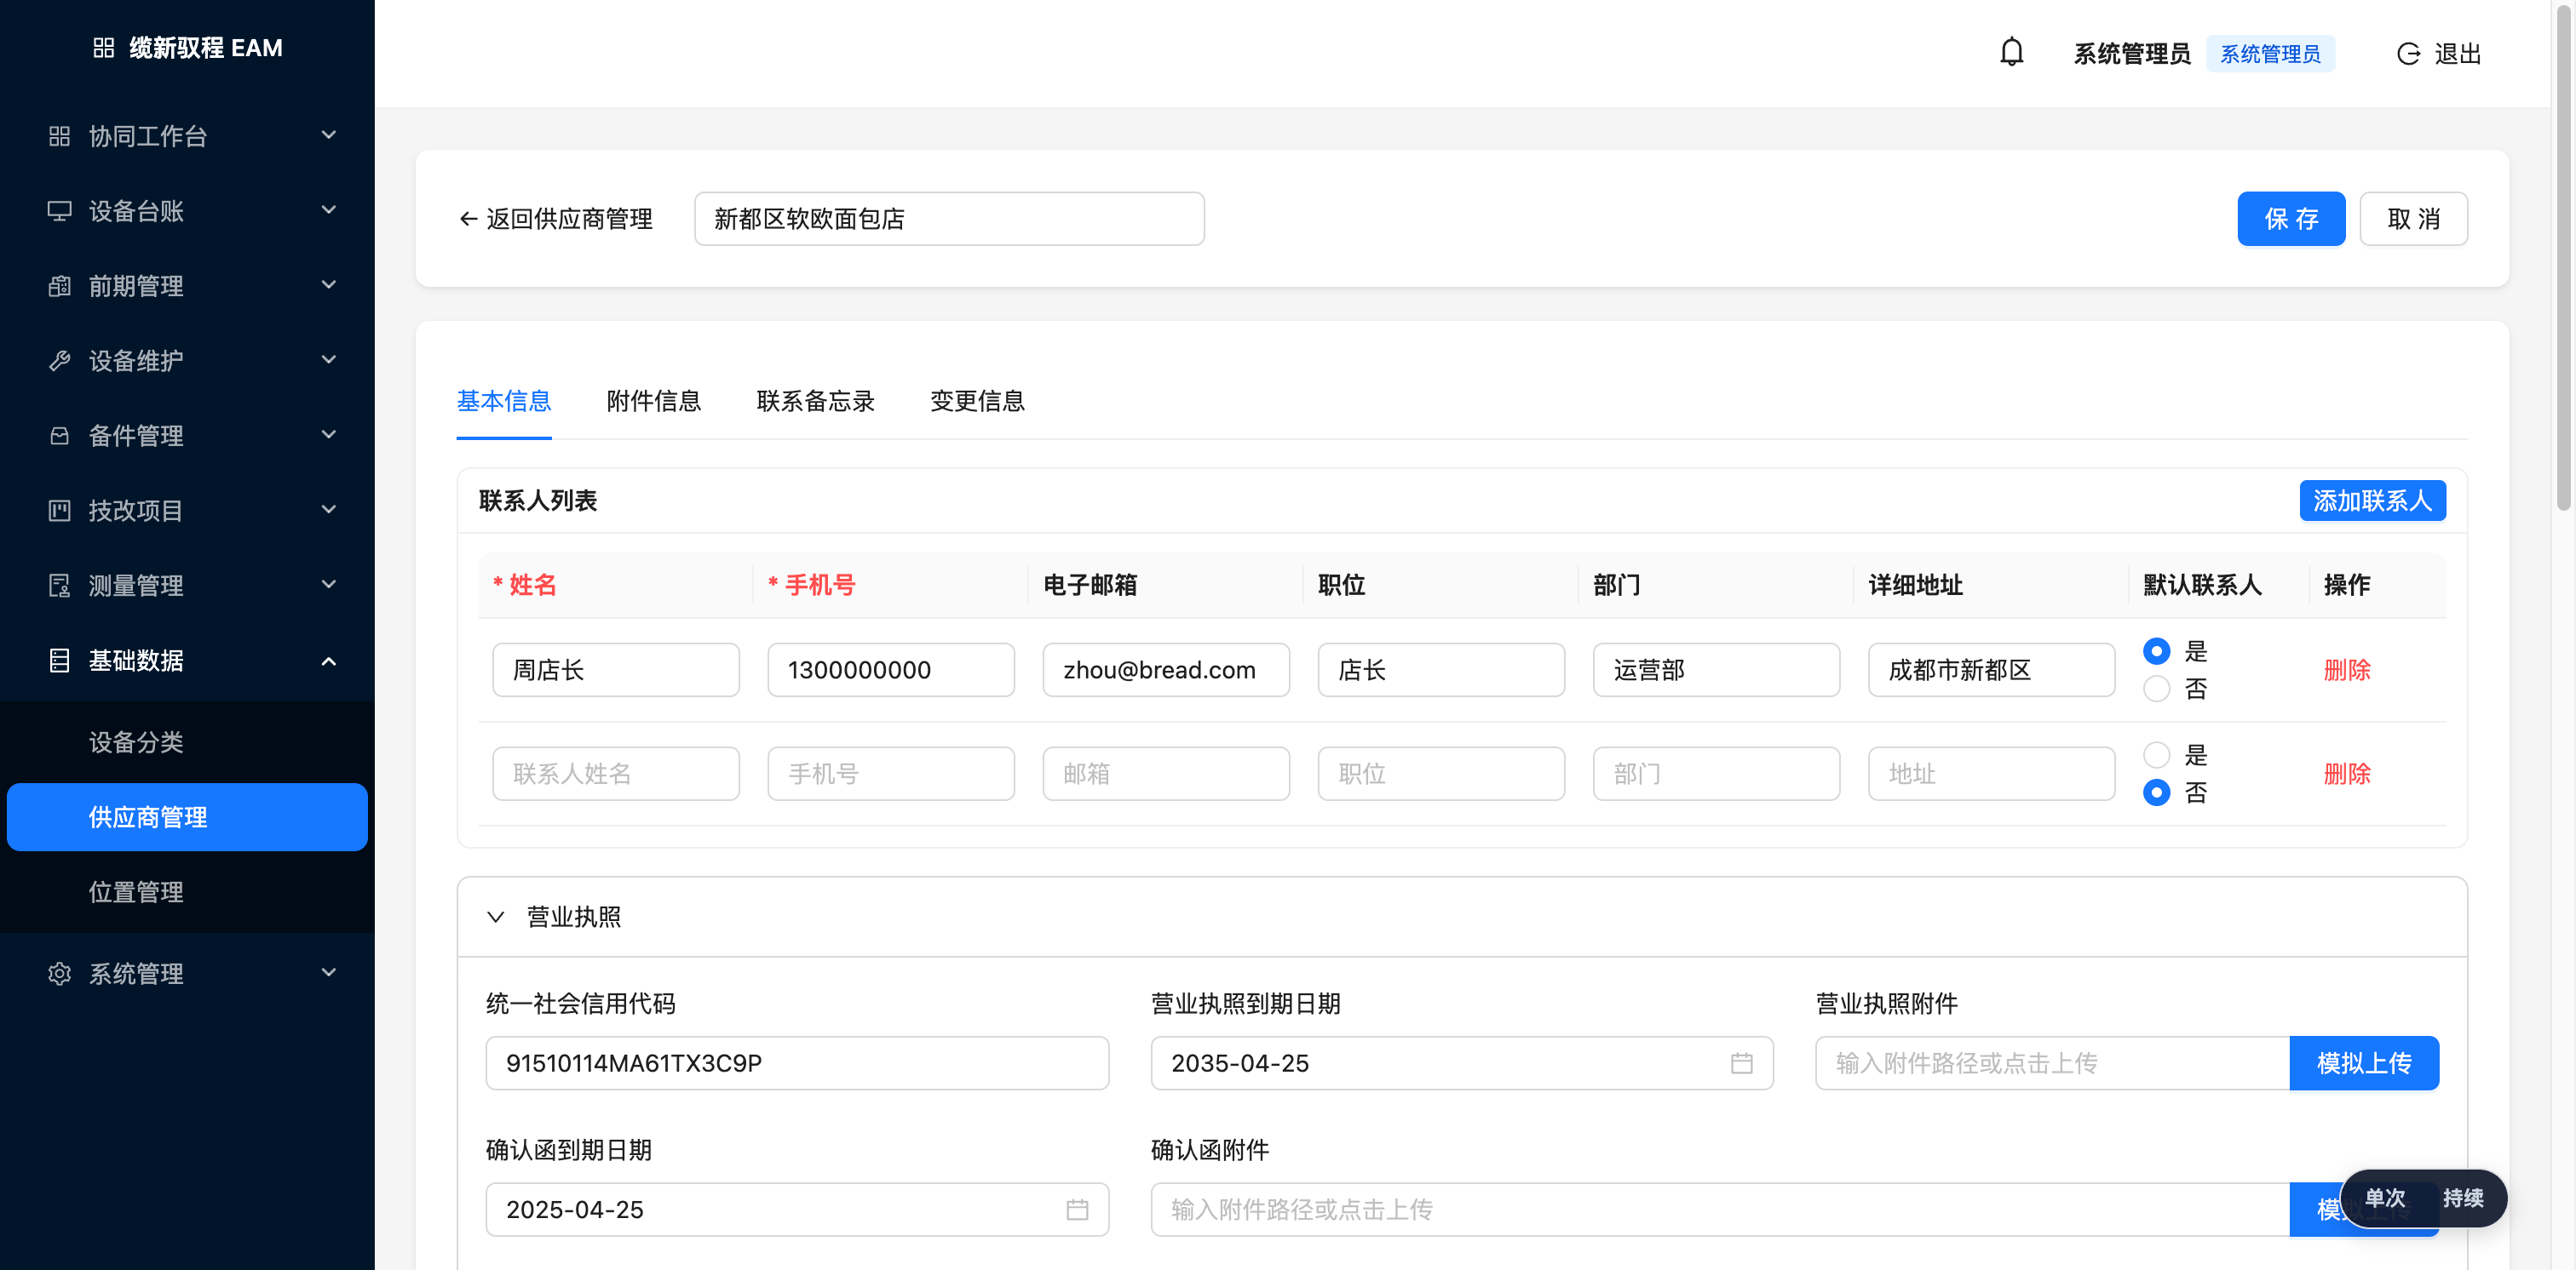This screenshot has width=2576, height=1270.
Task: Open 供应商管理 submenu item
Action: [187, 817]
